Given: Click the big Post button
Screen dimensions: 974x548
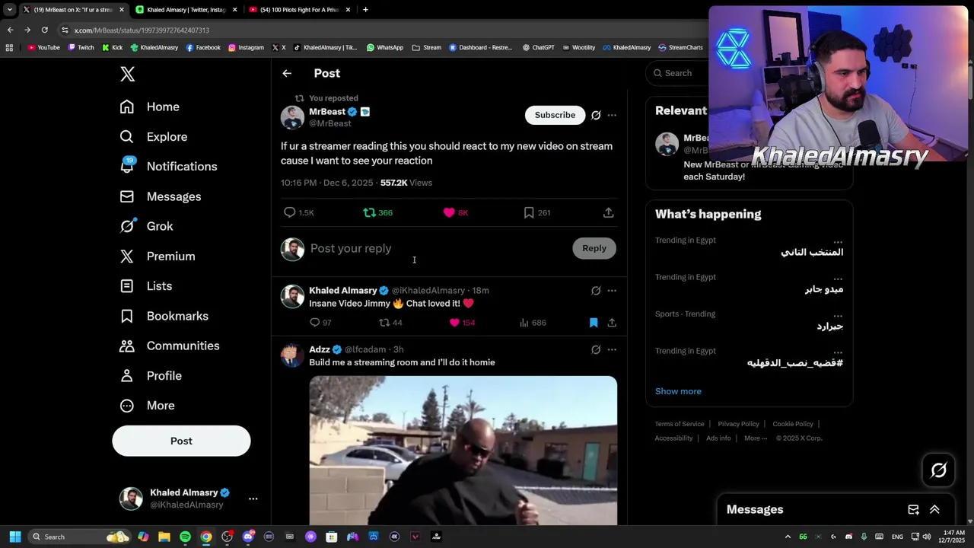Looking at the screenshot, I should click(x=181, y=441).
